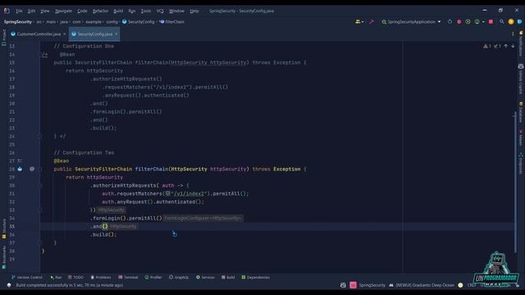Click the SecurityConfig class breadcrumb
The height and width of the screenshot is (295, 525).
[139, 22]
